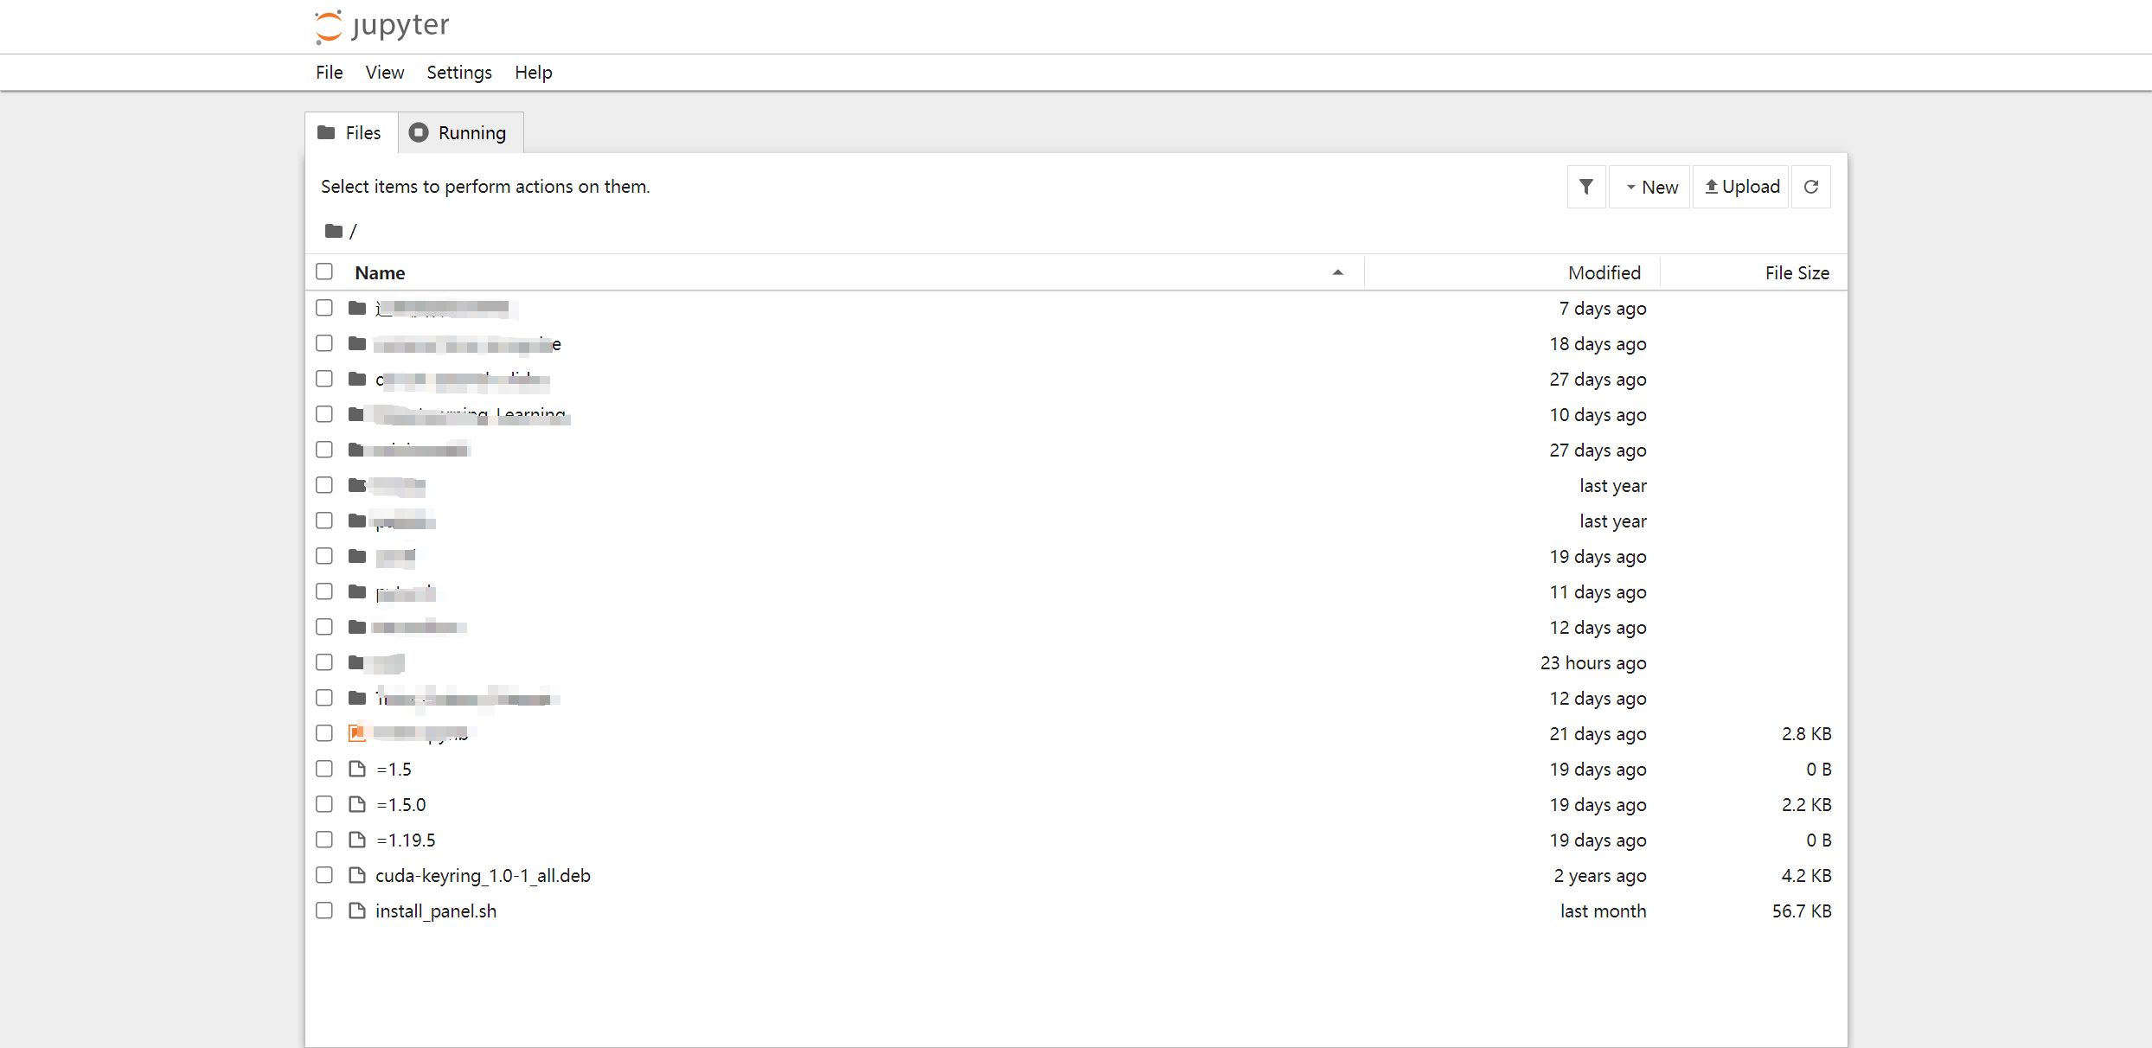Click file icon beside cuda-keyring_1.0-1_all.deb
The height and width of the screenshot is (1048, 2152).
[x=357, y=875]
